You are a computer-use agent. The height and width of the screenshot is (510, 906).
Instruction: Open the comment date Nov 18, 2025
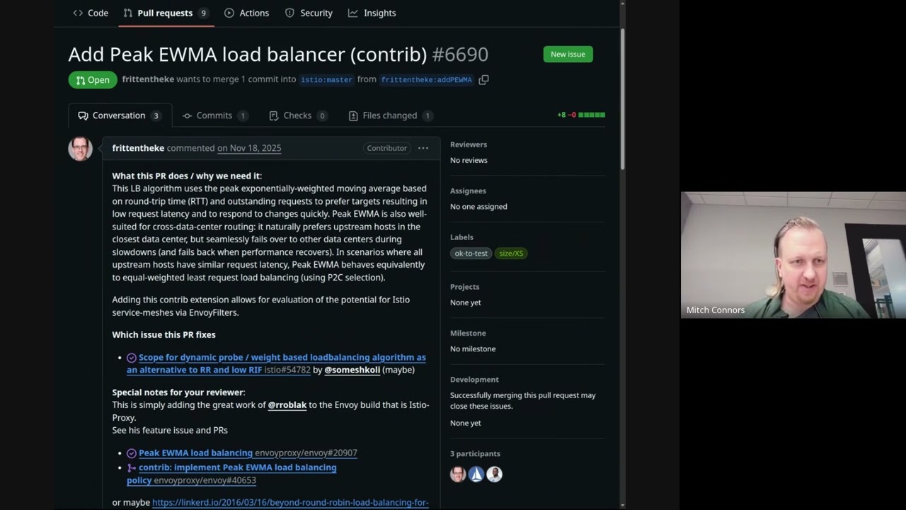[249, 148]
